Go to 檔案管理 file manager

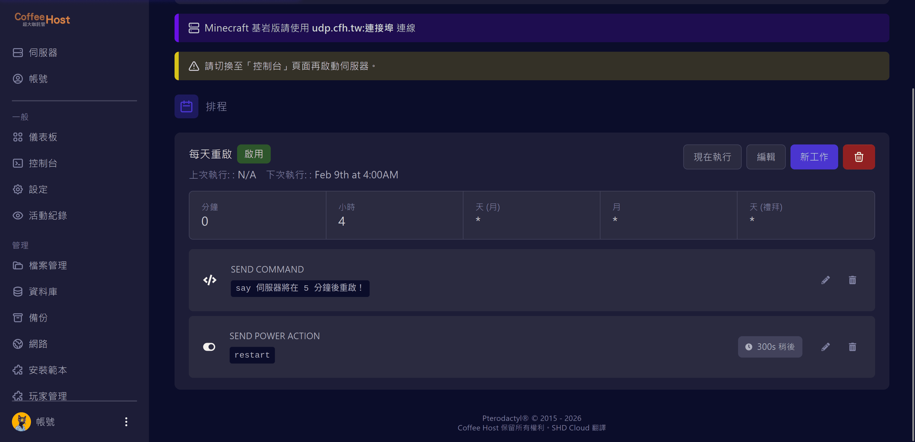pyautogui.click(x=48, y=265)
